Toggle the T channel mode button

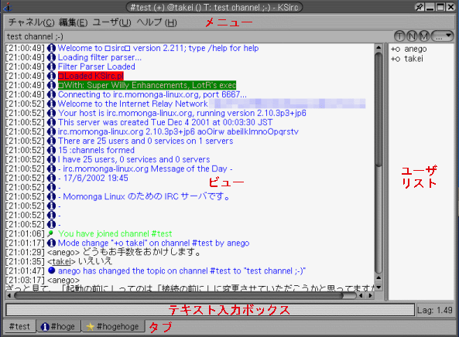(x=399, y=36)
